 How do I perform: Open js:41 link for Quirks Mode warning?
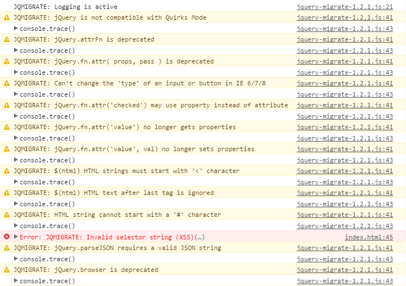click(x=345, y=17)
